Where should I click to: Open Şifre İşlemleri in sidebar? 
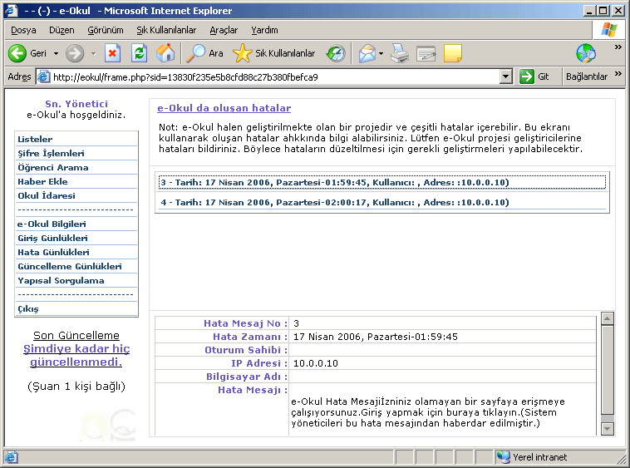tap(51, 154)
